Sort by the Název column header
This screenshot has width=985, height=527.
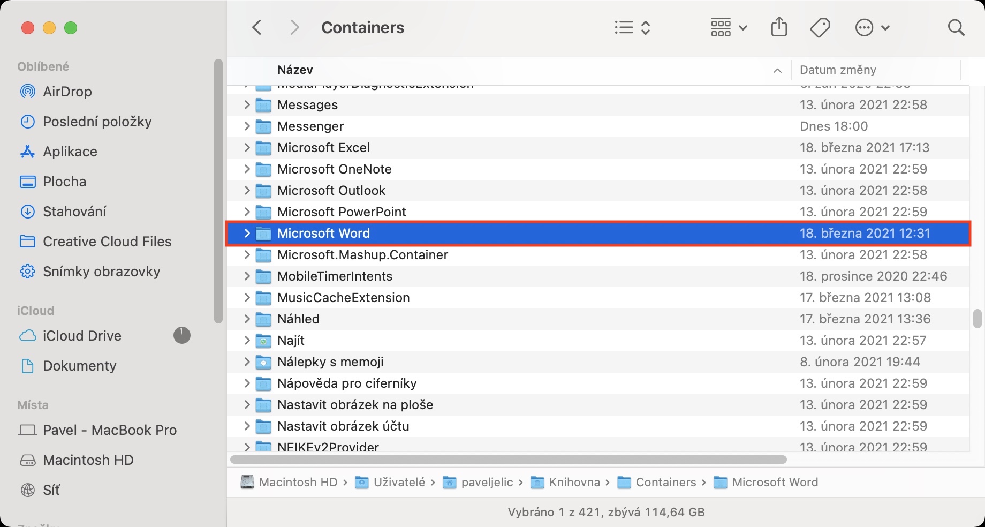coord(295,70)
